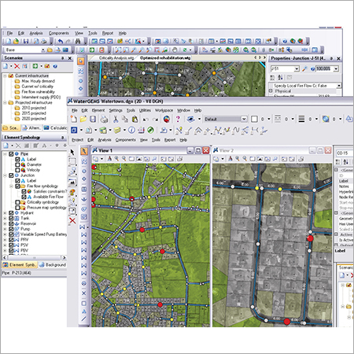Enable the Velocity checkbox under Pipe
354x354 pixels.
[17, 170]
